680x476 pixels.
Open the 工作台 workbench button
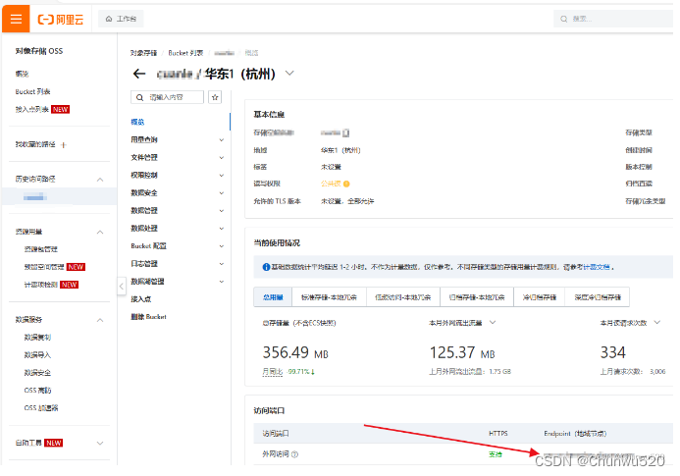[x=121, y=19]
